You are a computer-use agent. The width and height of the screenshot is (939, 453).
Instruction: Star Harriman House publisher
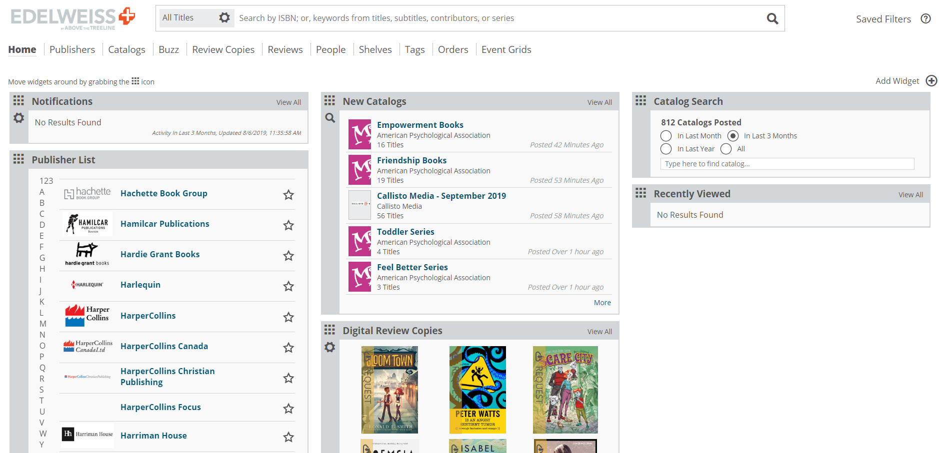pyautogui.click(x=288, y=437)
